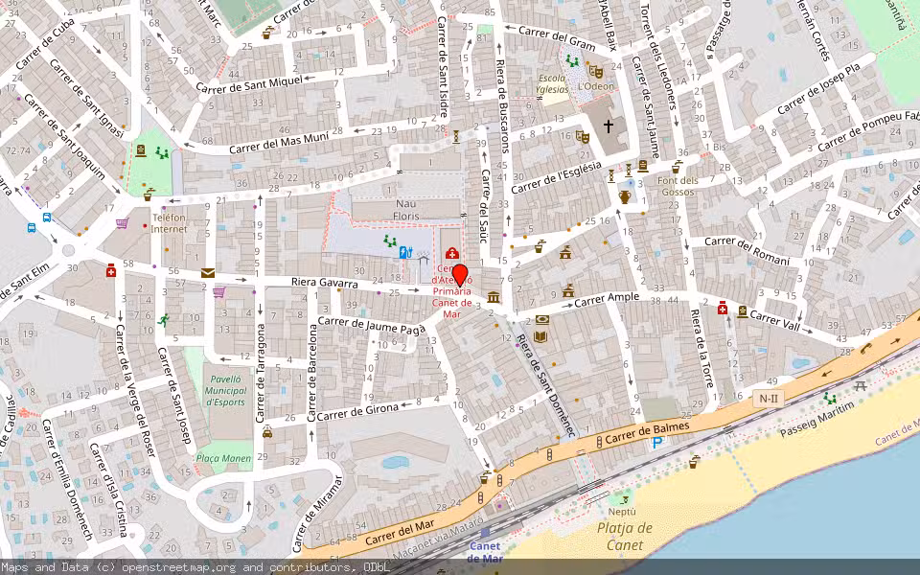
Task: Click the memorial plaque icon near Font dels Gossos
Action: click(x=642, y=166)
